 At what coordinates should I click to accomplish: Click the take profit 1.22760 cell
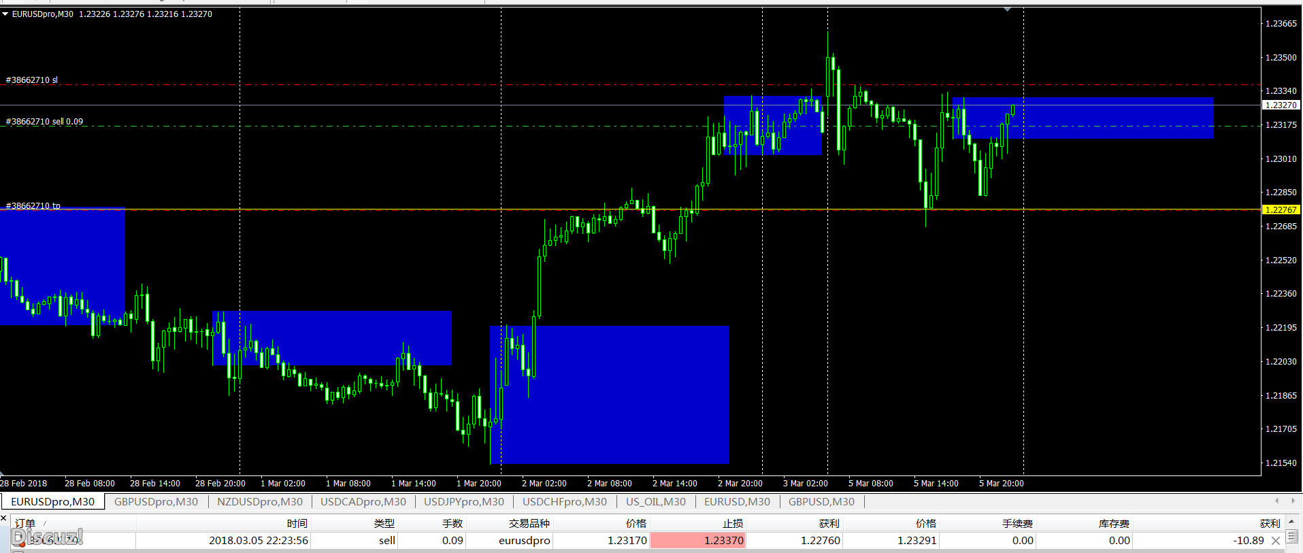[795, 540]
